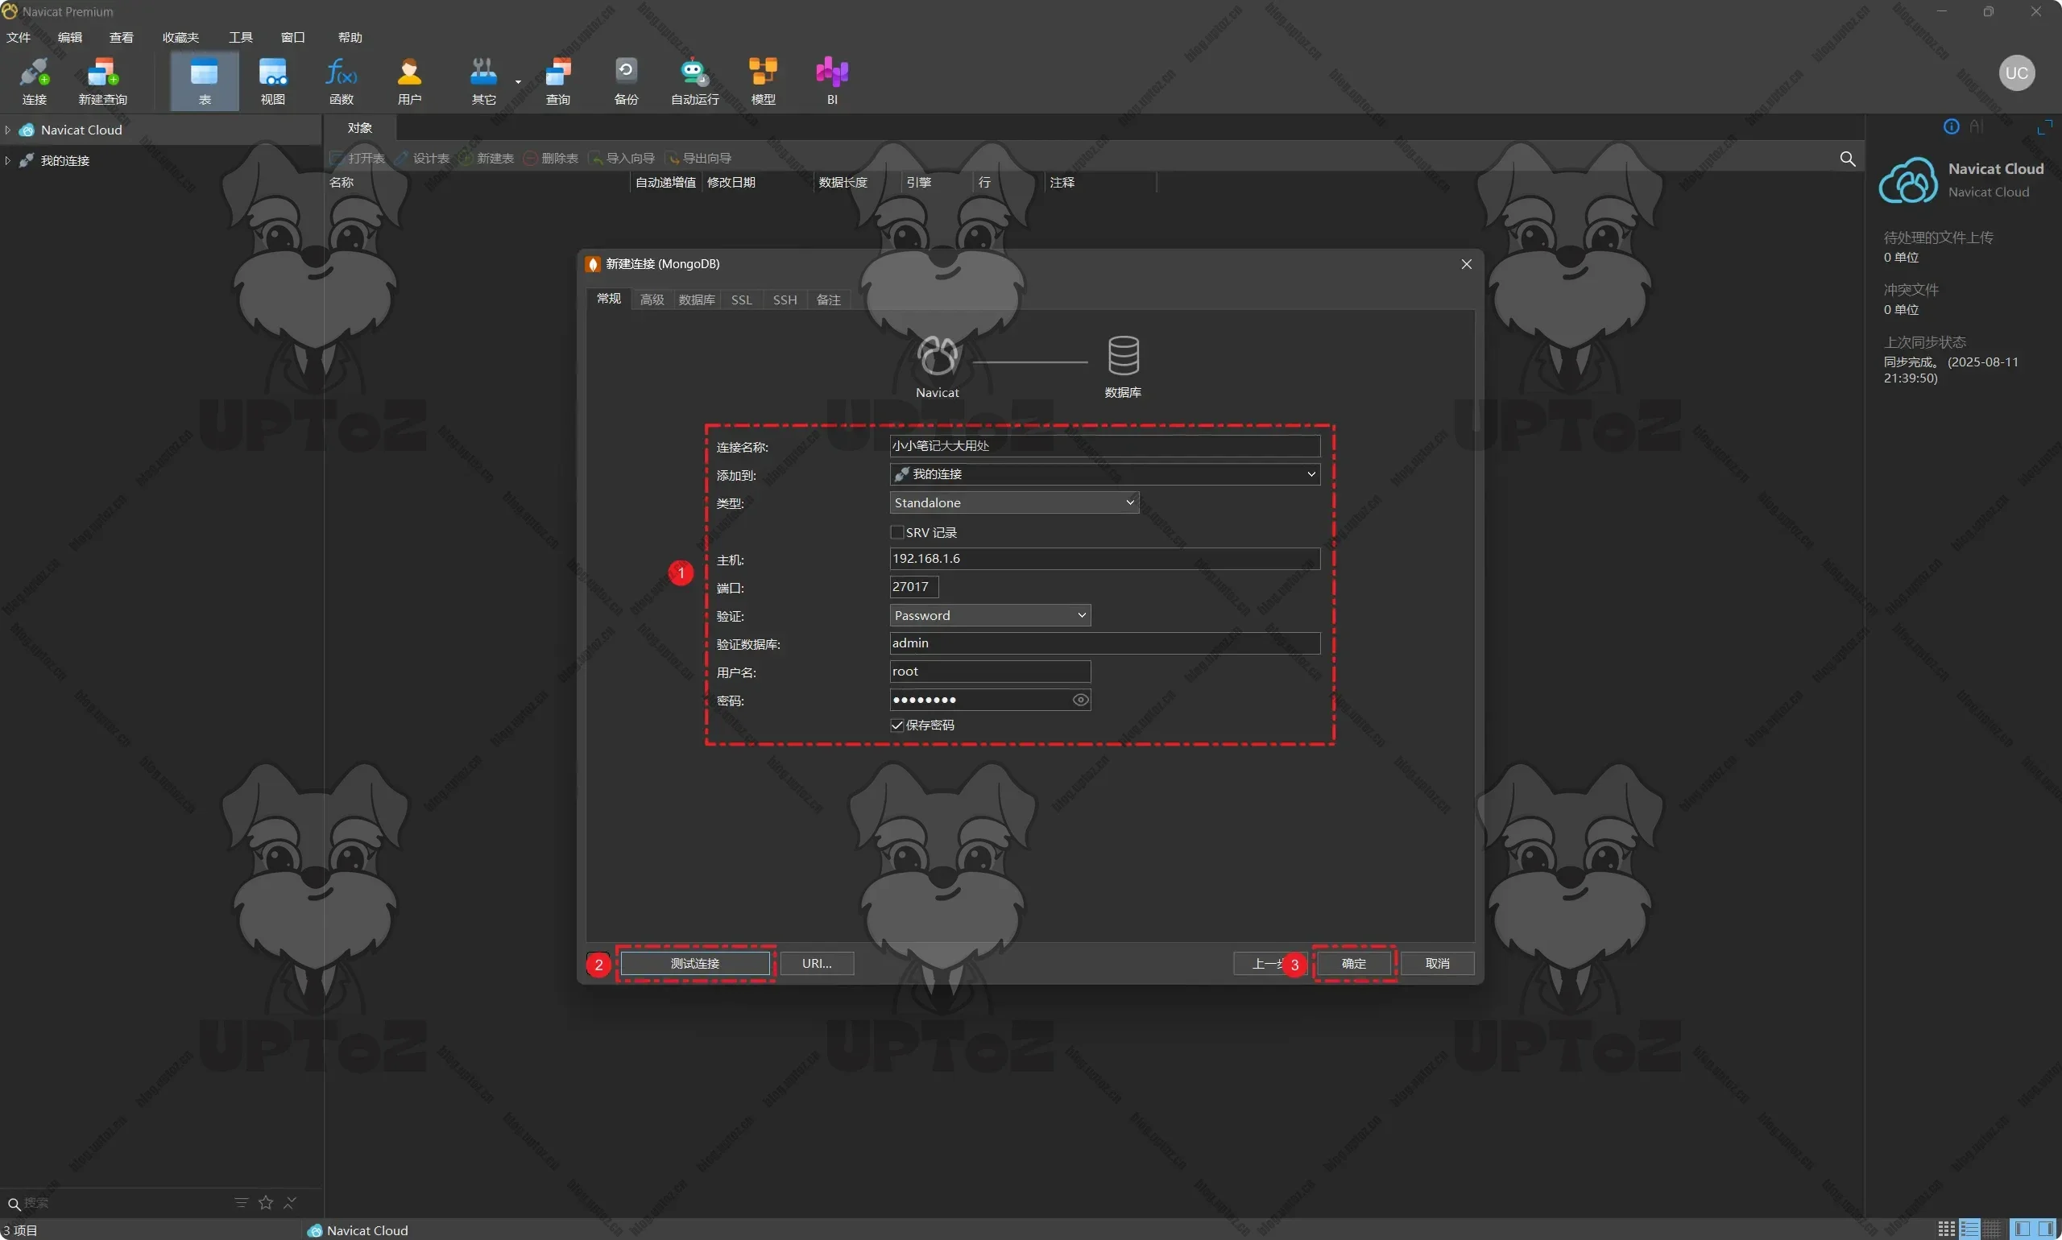This screenshot has height=1240, width=2062.
Task: Click the URI... button
Action: 817,964
